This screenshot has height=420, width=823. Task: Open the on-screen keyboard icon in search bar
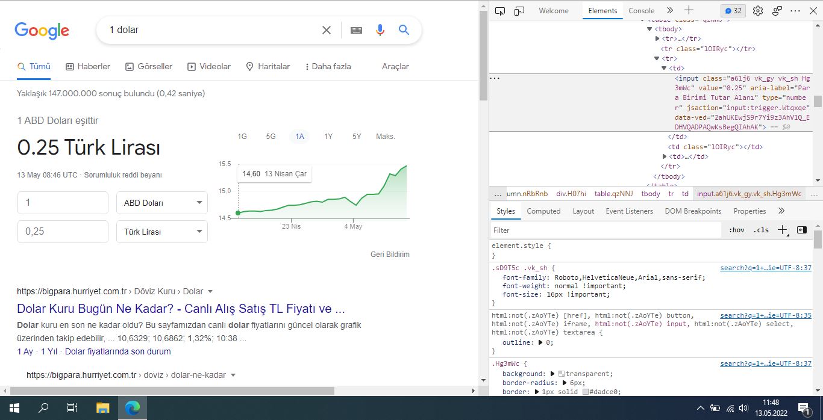(x=356, y=30)
